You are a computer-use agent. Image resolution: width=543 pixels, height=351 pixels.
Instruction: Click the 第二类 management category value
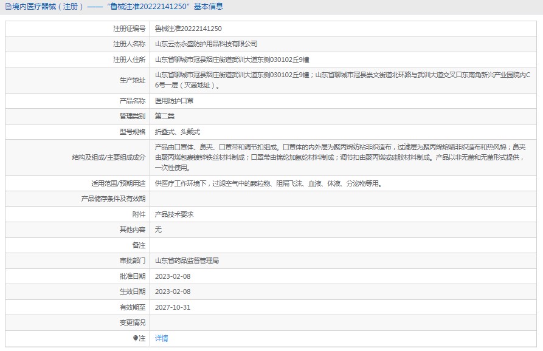tap(164, 116)
